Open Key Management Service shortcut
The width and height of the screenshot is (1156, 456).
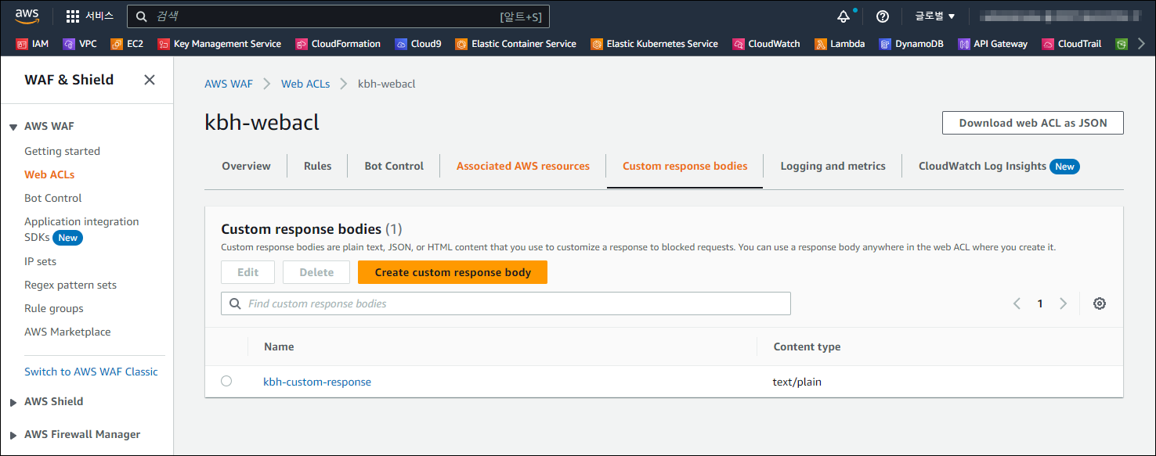tap(219, 44)
